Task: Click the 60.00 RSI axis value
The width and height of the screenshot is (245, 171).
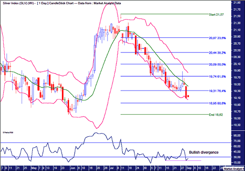Action: (x=237, y=147)
